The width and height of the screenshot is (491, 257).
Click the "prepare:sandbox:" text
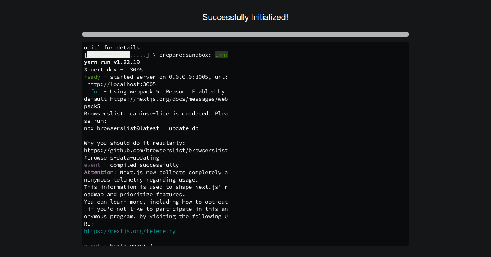[x=185, y=55]
